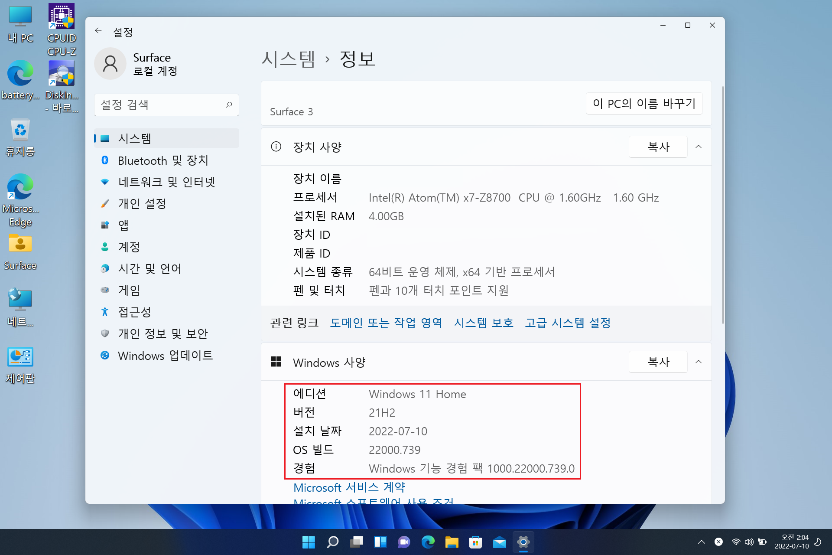The height and width of the screenshot is (555, 832).
Task: Open Widgets from the taskbar
Action: click(380, 542)
